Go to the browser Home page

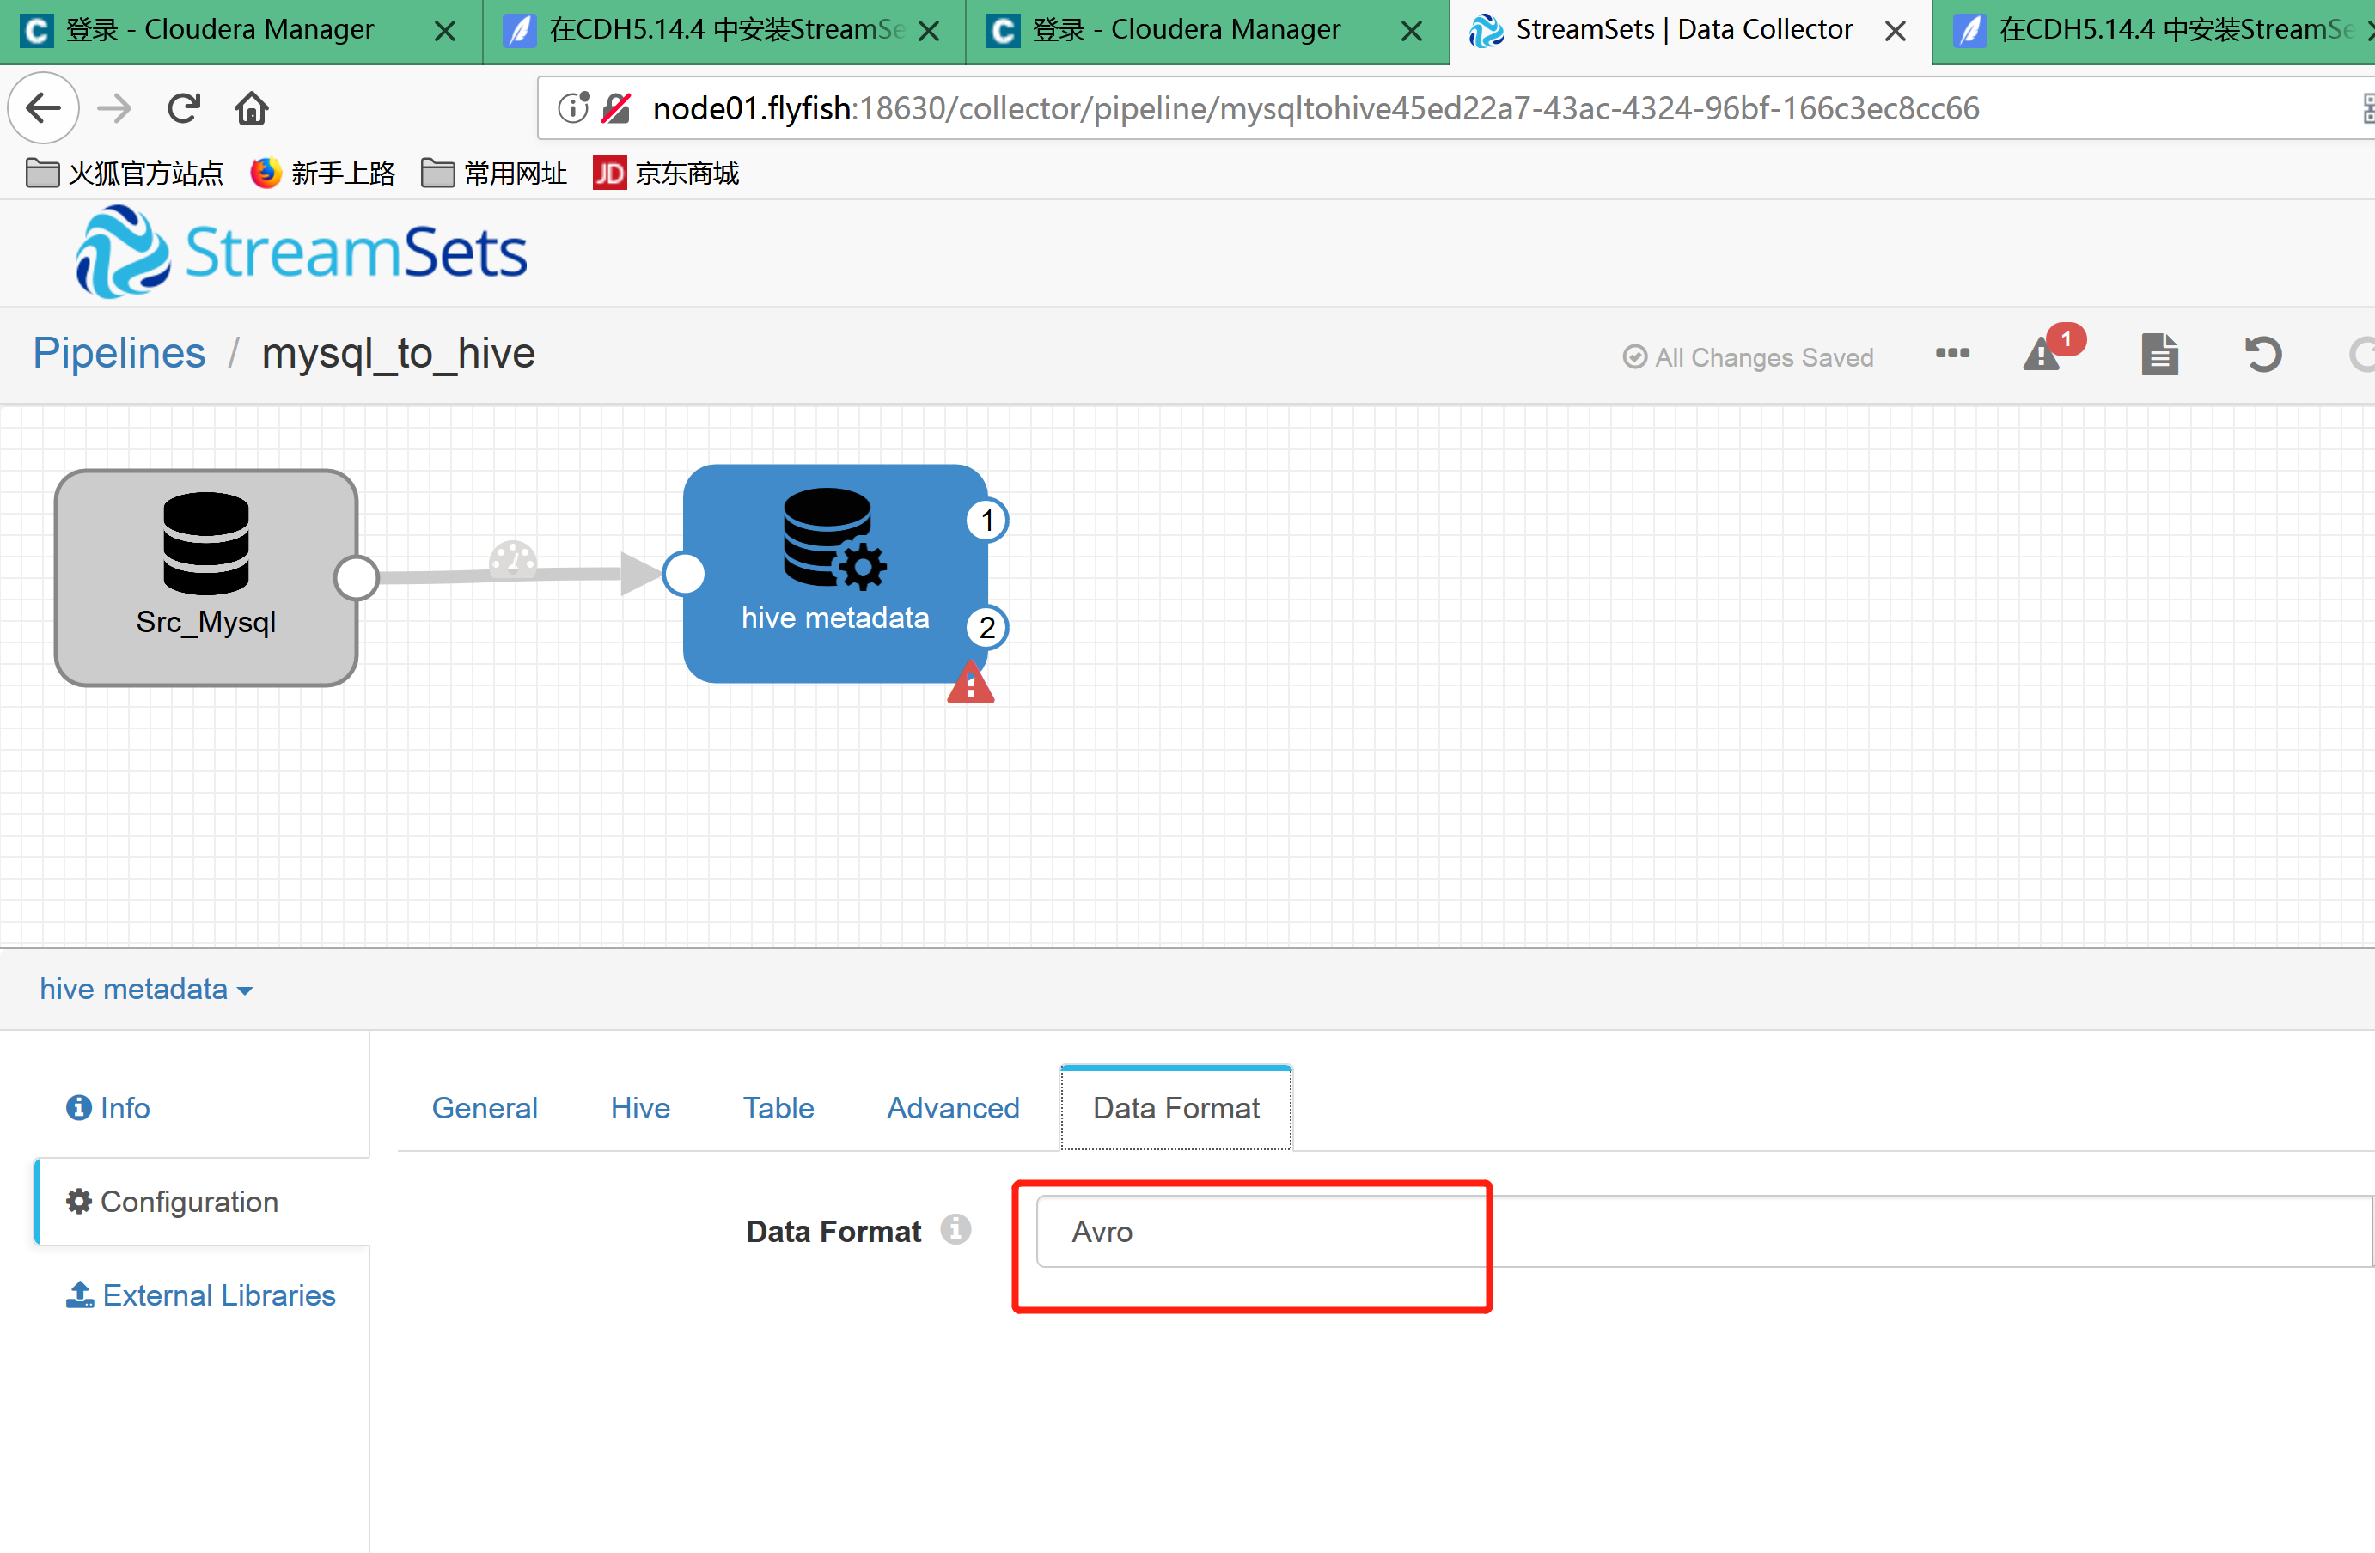click(x=252, y=107)
